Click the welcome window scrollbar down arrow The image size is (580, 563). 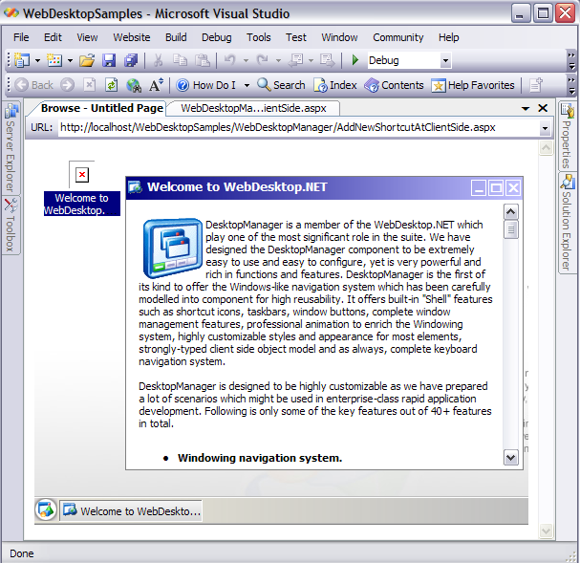click(x=510, y=457)
